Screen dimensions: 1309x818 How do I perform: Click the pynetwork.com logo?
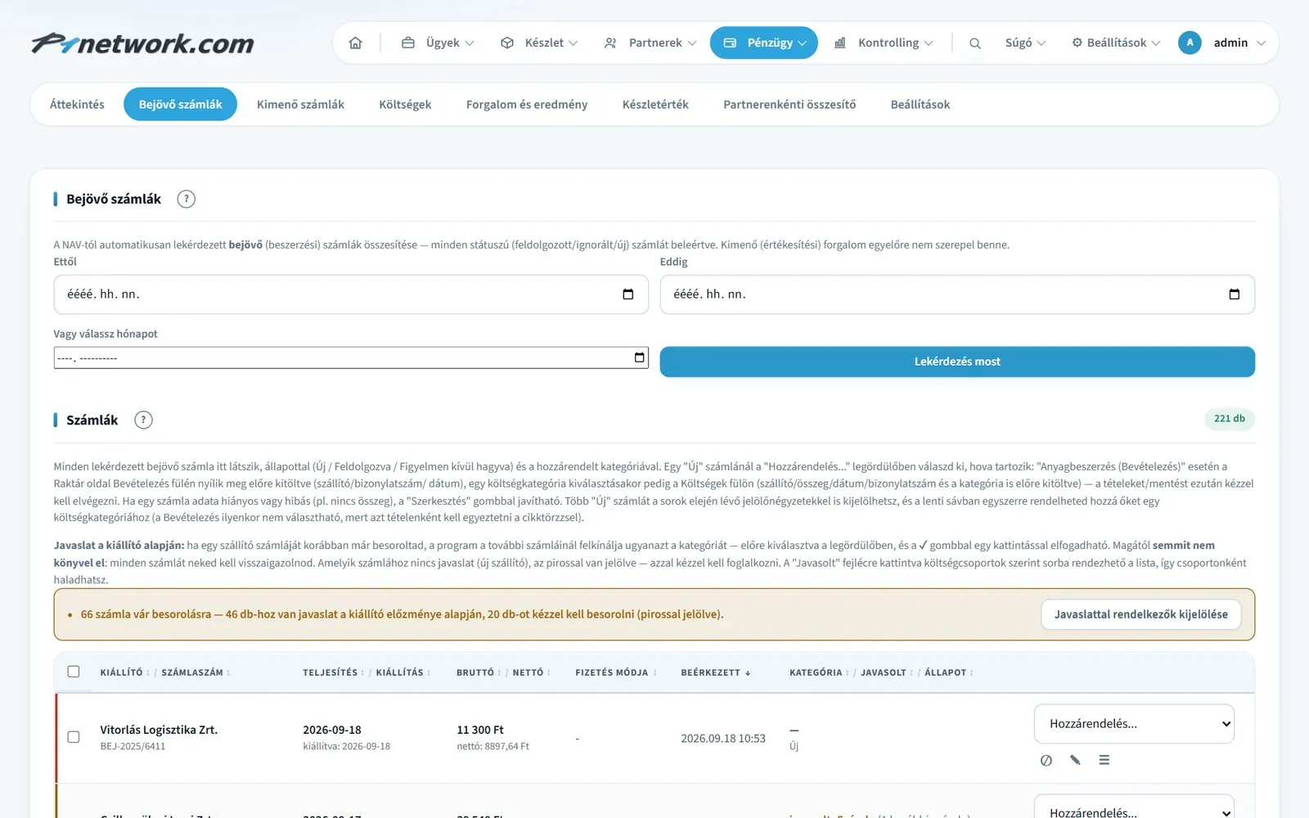(x=143, y=43)
